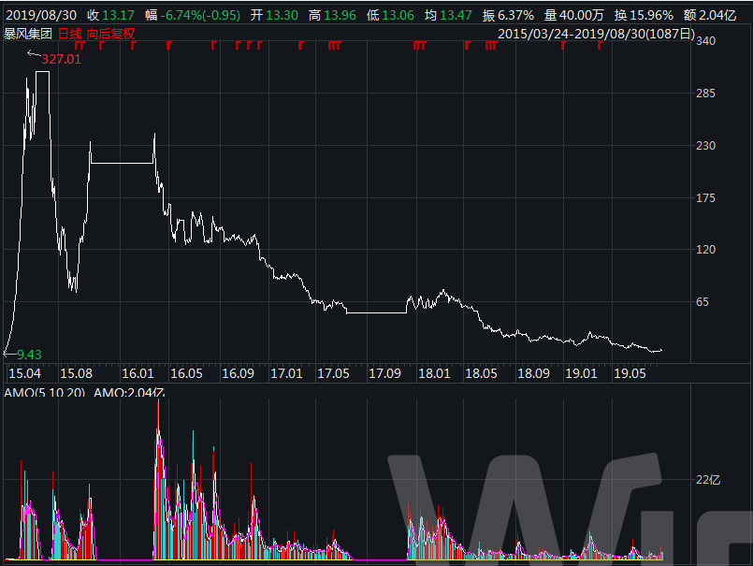
Task: Click the last red event flag above 19.05
Action: [600, 46]
